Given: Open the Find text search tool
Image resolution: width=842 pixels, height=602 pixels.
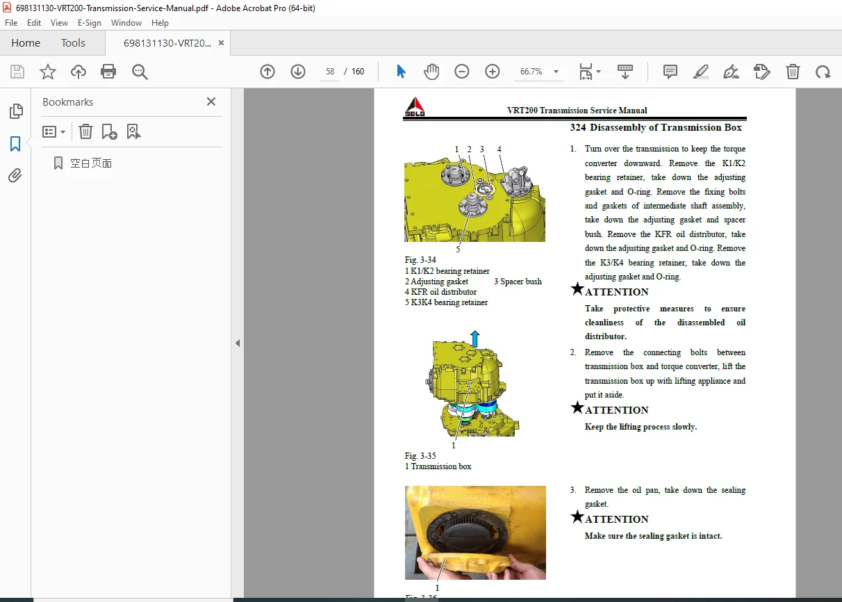Looking at the screenshot, I should (x=140, y=72).
